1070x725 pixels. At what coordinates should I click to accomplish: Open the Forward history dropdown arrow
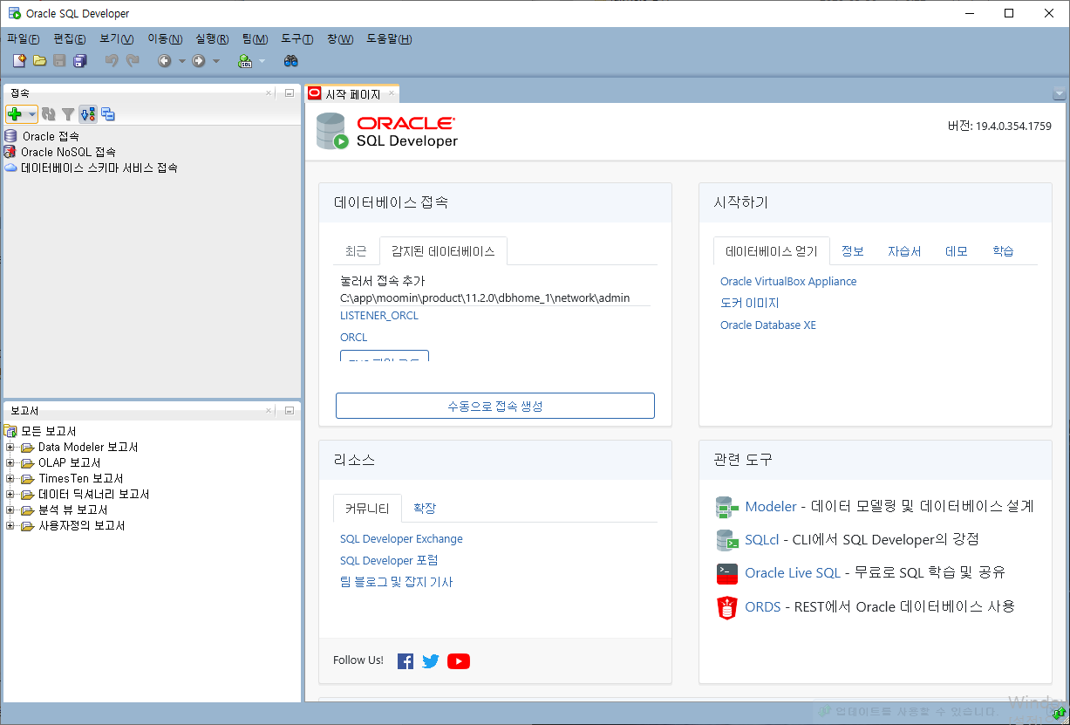pyautogui.click(x=216, y=61)
